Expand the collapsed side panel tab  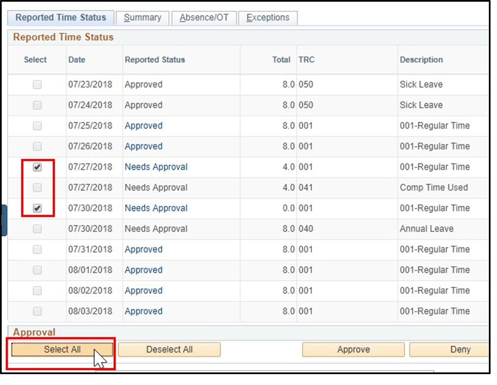(3, 219)
